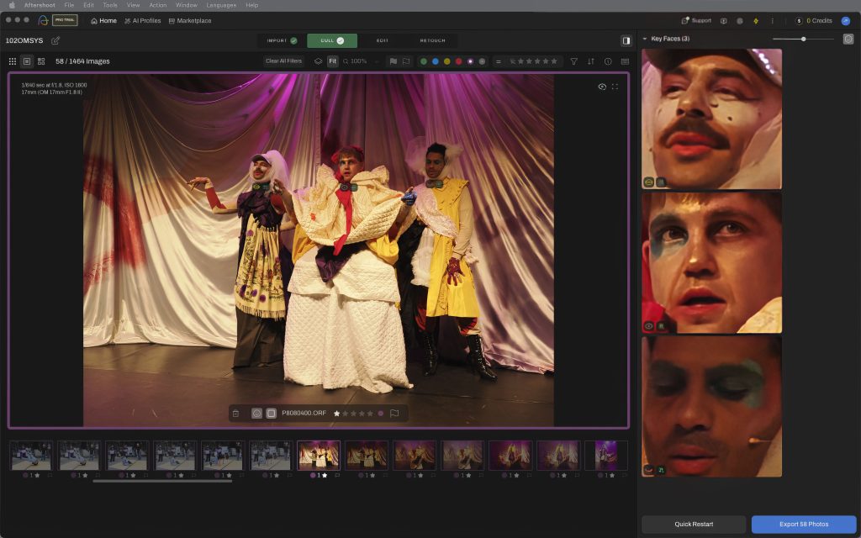Click the yellow lightning status icon
The height and width of the screenshot is (538, 861).
[756, 21]
